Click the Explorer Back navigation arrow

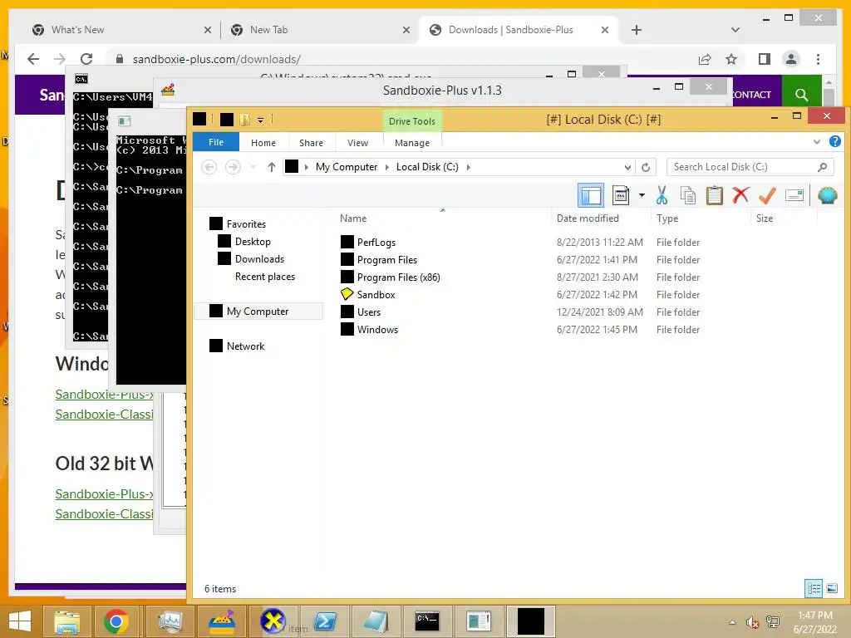209,167
